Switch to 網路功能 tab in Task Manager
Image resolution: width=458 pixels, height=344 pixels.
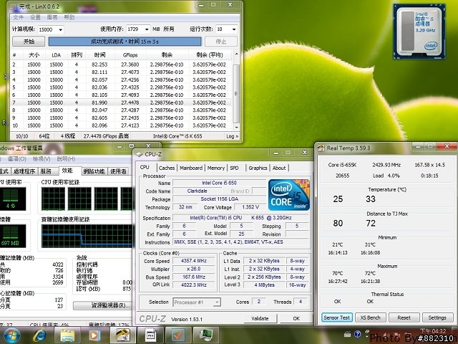click(x=94, y=171)
